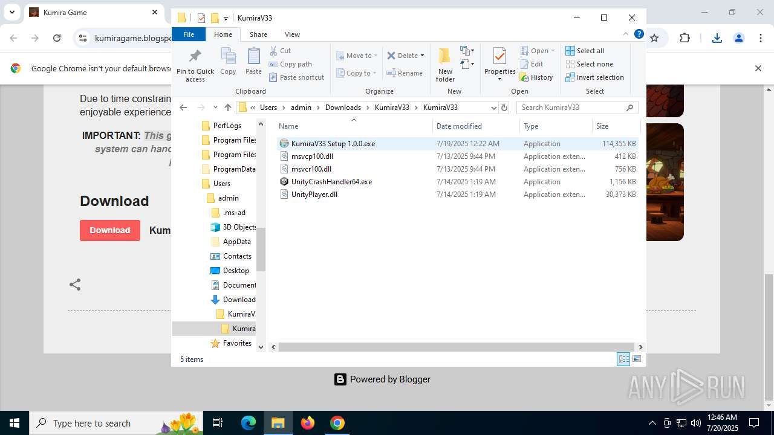
Task: Reload the Chrome page
Action: click(x=57, y=38)
